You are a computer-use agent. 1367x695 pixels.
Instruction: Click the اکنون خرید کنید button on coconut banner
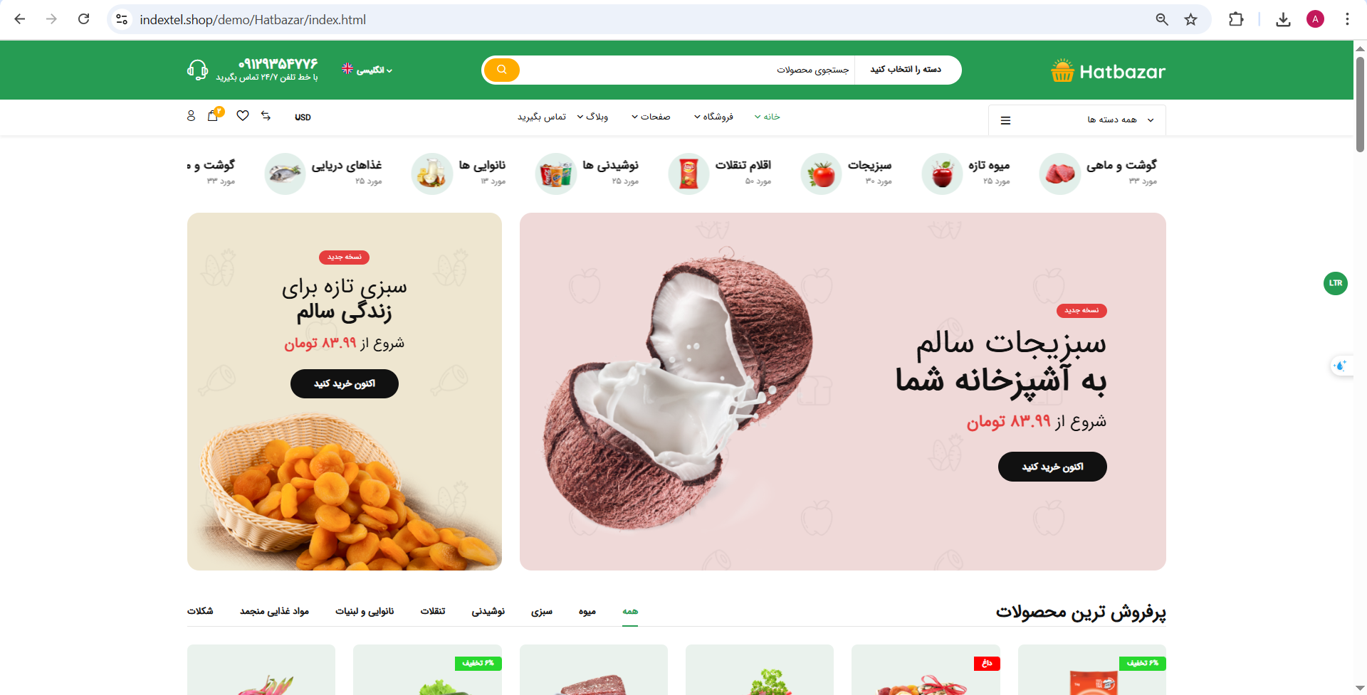tap(1052, 467)
